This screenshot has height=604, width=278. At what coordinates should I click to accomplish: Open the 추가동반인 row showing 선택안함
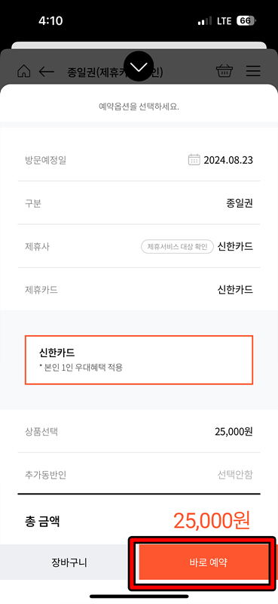pos(139,475)
